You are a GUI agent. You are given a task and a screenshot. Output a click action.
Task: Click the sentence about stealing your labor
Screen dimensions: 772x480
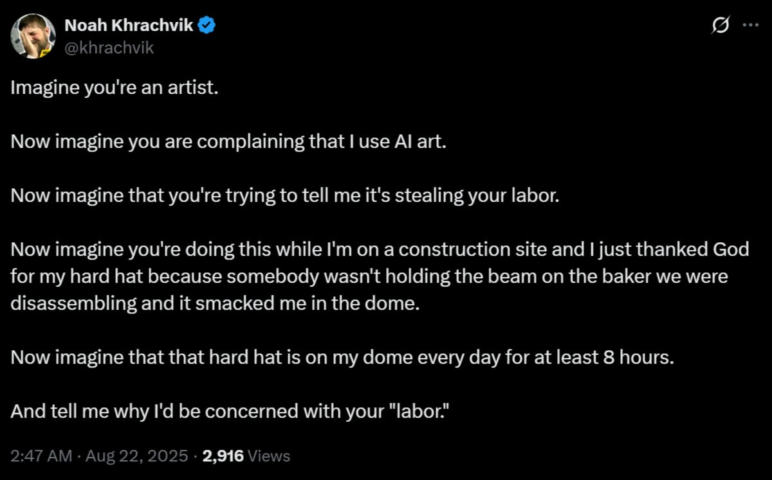point(285,195)
